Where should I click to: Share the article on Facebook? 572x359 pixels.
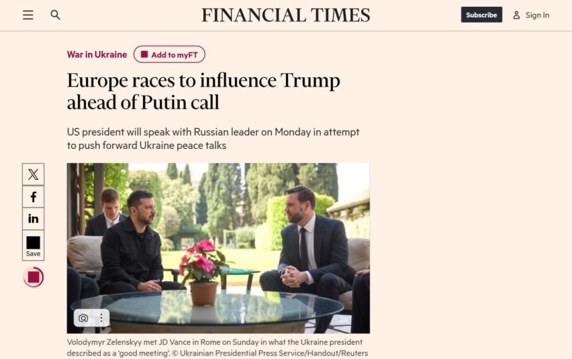[33, 196]
